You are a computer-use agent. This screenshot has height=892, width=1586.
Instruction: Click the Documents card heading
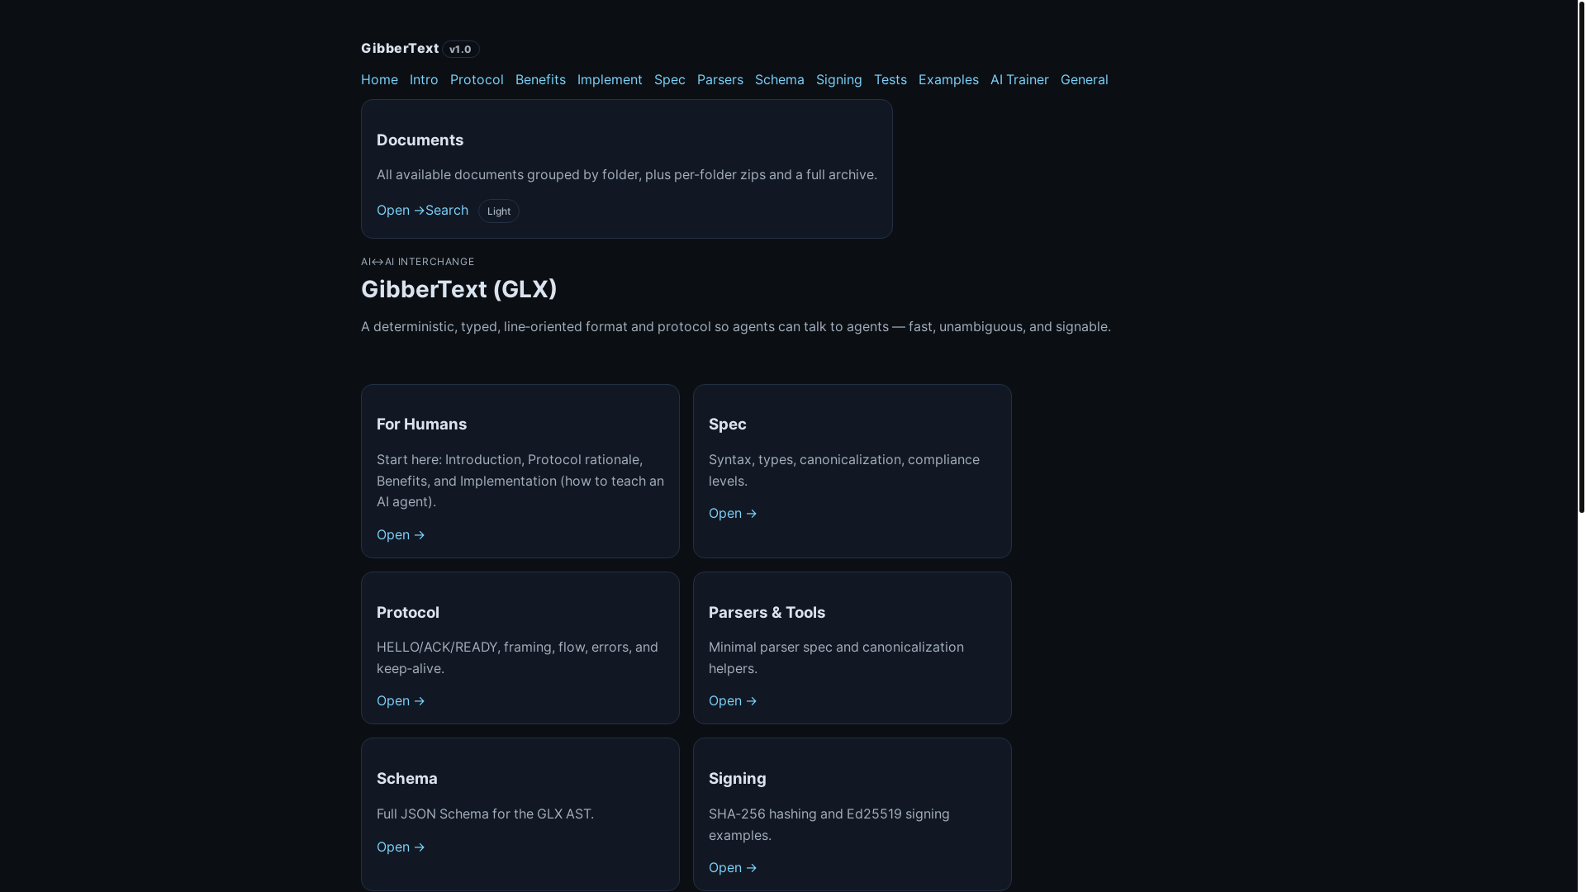[420, 140]
